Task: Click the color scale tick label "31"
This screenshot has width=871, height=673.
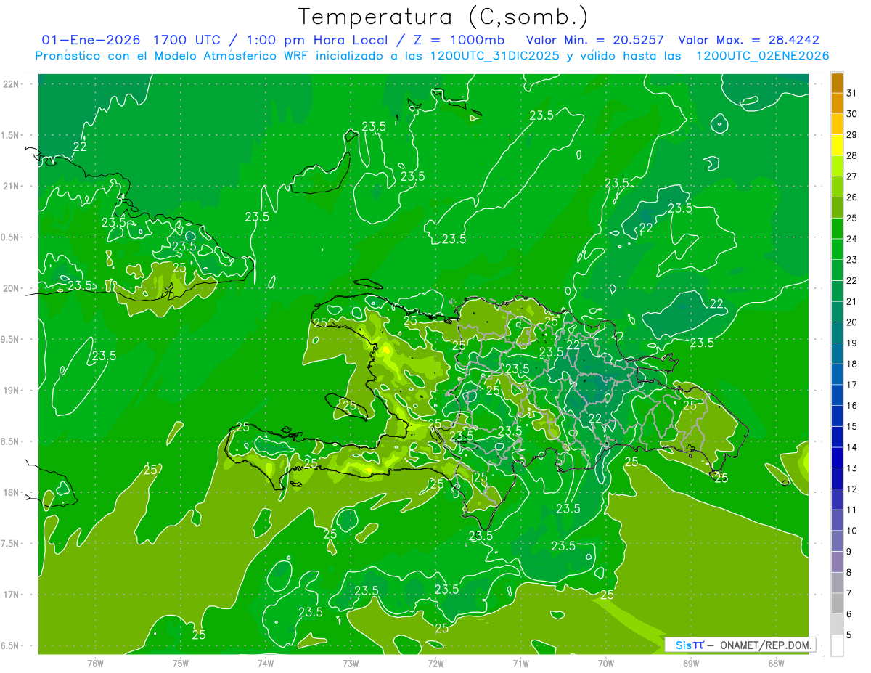Action: (852, 93)
